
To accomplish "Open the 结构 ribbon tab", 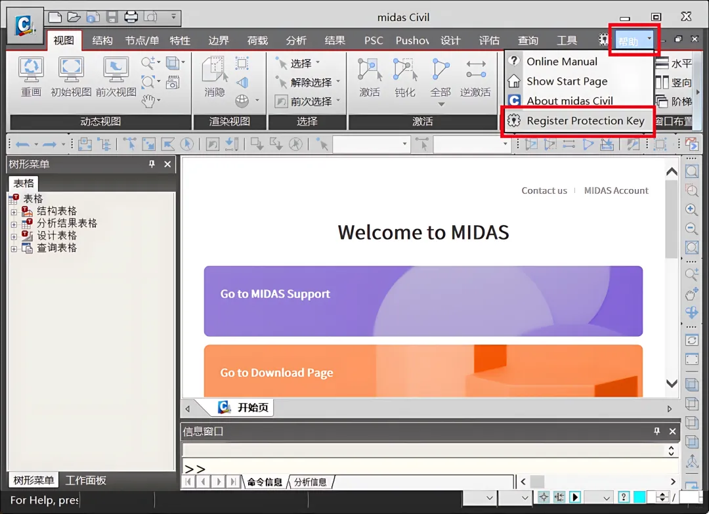I will [x=102, y=41].
